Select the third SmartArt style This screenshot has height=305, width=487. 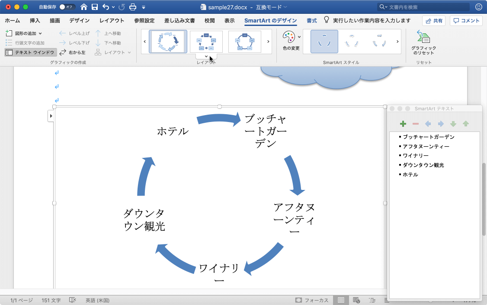point(379,41)
